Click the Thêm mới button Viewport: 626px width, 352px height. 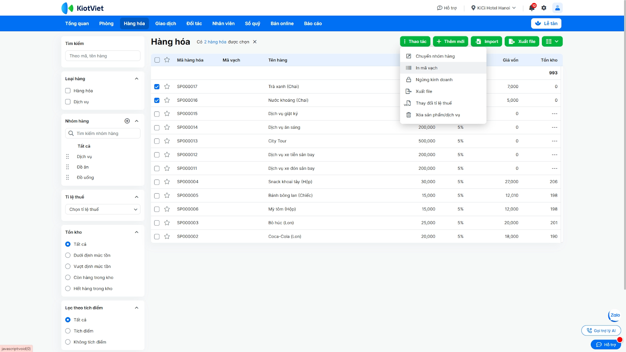(x=450, y=41)
